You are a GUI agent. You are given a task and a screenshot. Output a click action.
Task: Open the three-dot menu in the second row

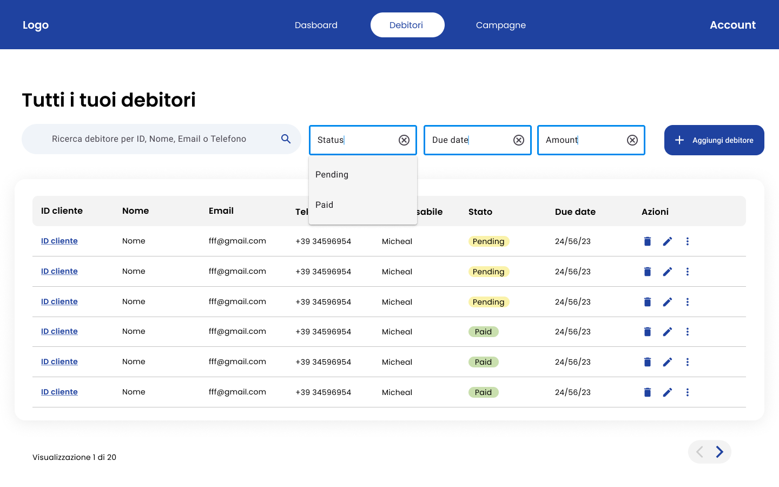pos(688,272)
